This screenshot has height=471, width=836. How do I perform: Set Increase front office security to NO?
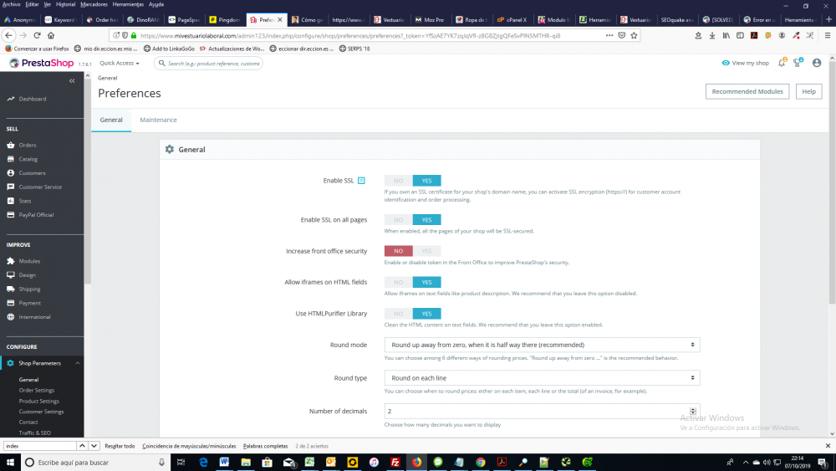point(398,251)
